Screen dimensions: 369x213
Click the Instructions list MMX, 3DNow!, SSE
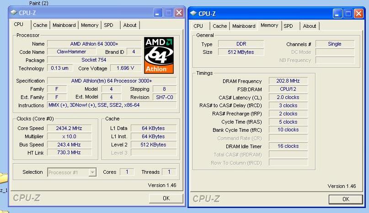pos(112,105)
